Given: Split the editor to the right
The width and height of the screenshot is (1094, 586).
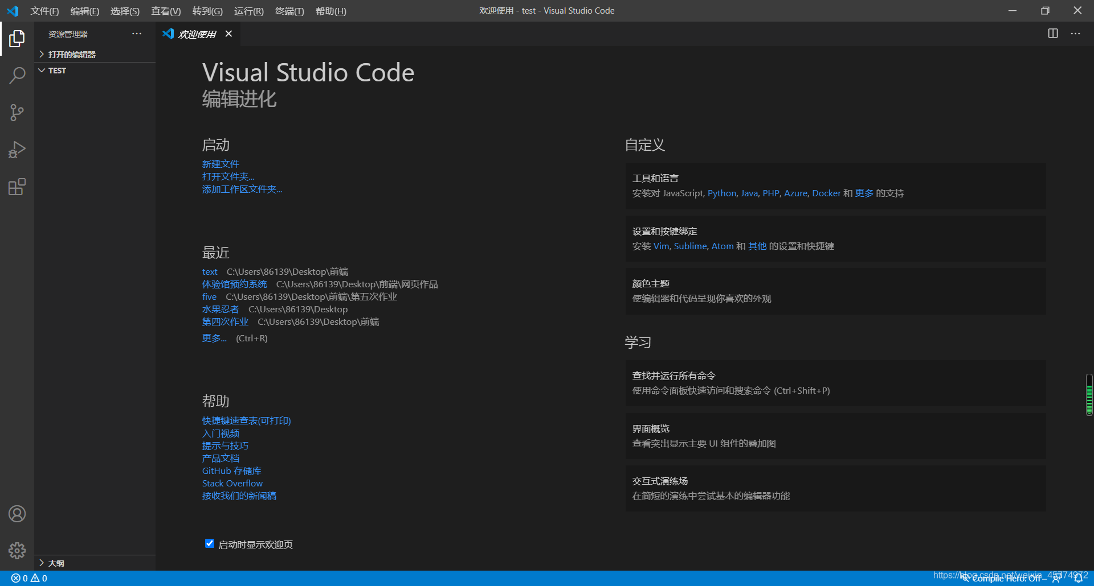Looking at the screenshot, I should [x=1053, y=34].
